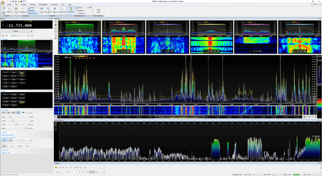Click the Select more-options button

tap(98, 10)
